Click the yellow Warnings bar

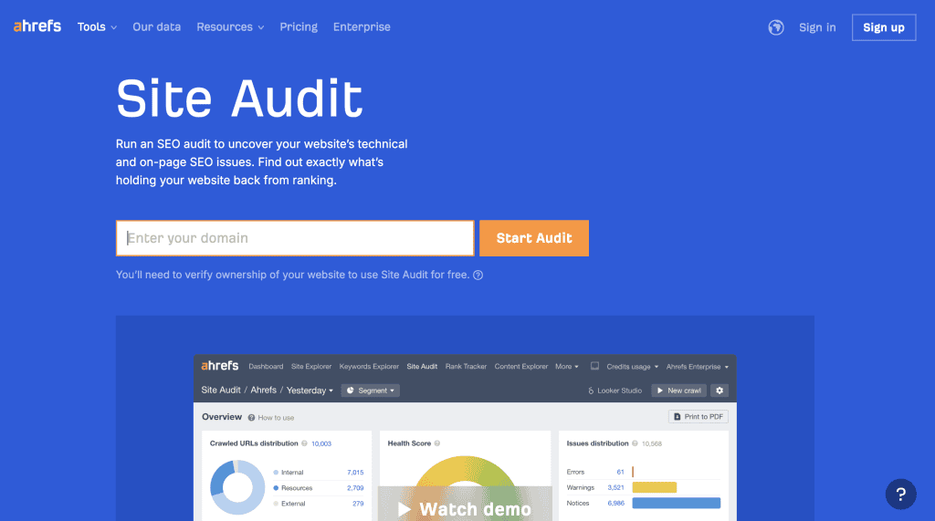tap(654, 487)
